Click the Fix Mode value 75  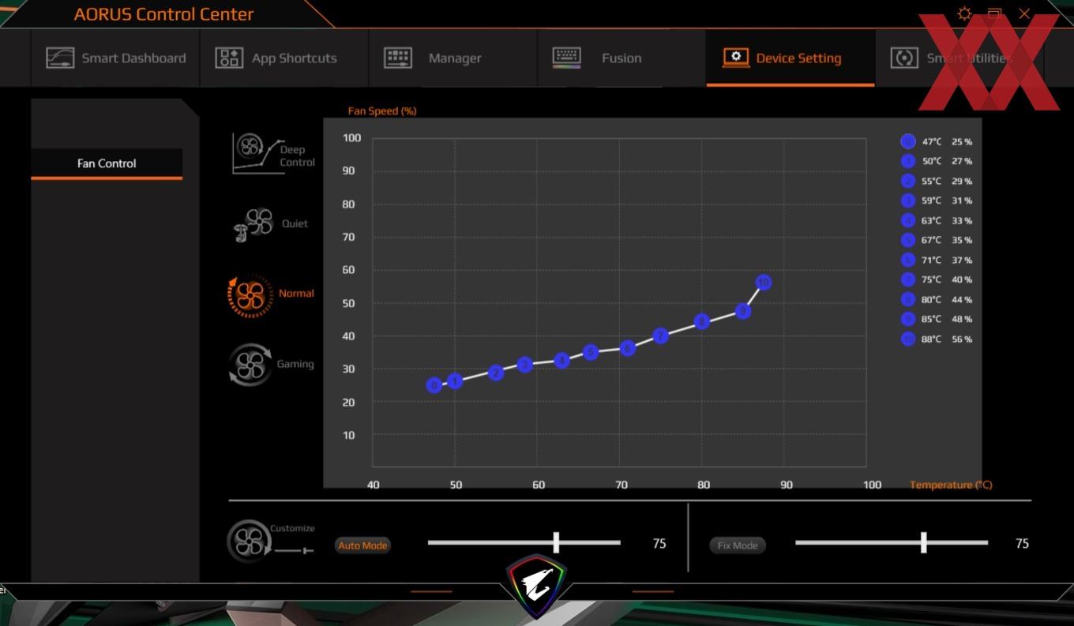tap(1022, 543)
